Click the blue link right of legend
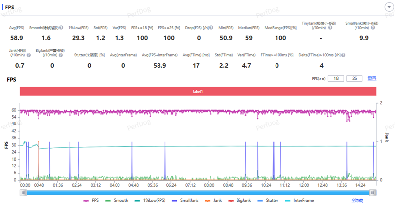This screenshot has width=395, height=204. (357, 200)
